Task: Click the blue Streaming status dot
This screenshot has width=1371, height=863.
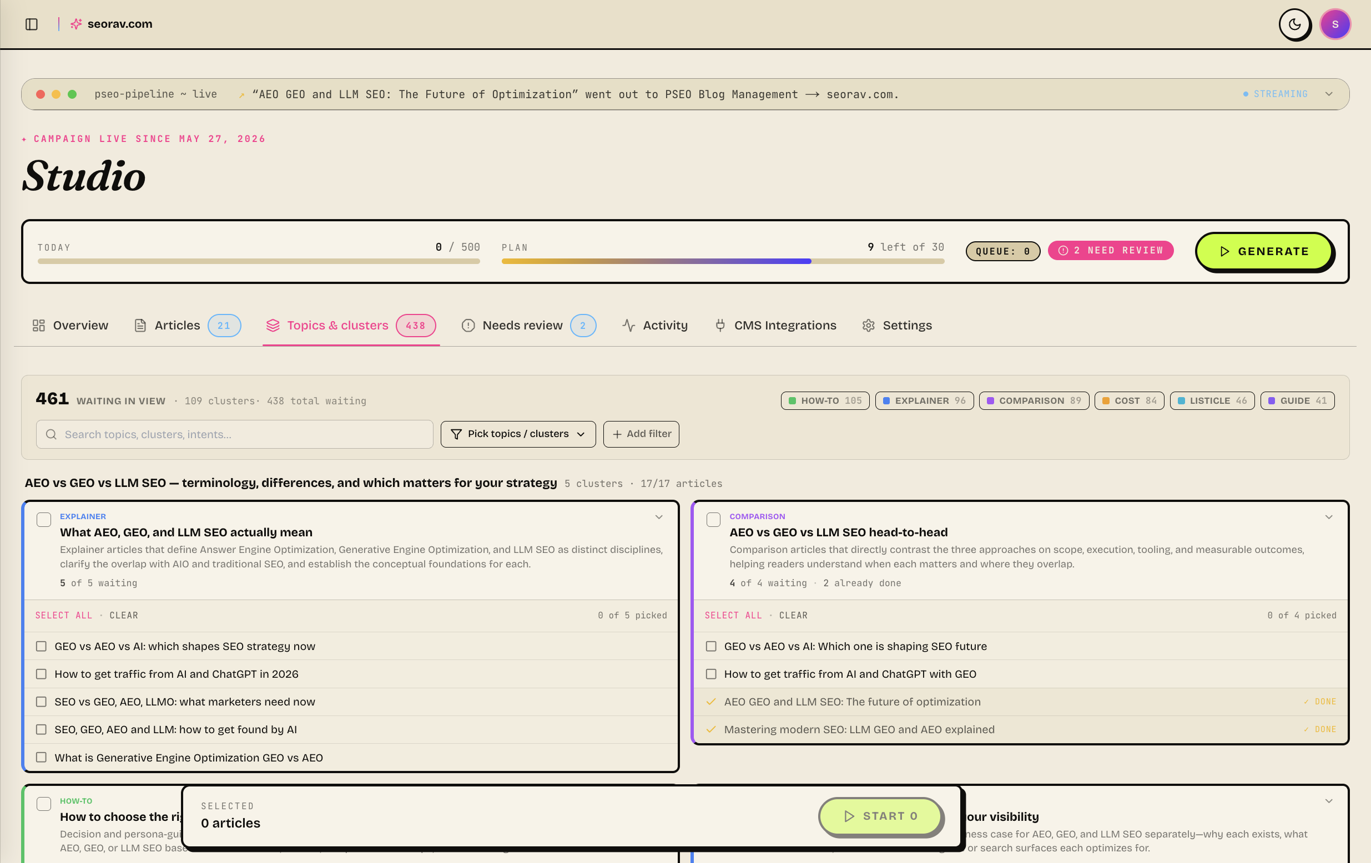Action: [1246, 94]
